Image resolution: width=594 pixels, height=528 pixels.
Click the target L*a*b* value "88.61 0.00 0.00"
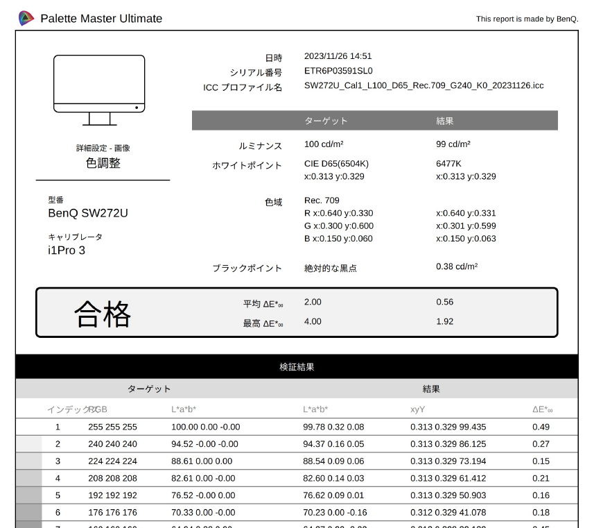click(202, 461)
